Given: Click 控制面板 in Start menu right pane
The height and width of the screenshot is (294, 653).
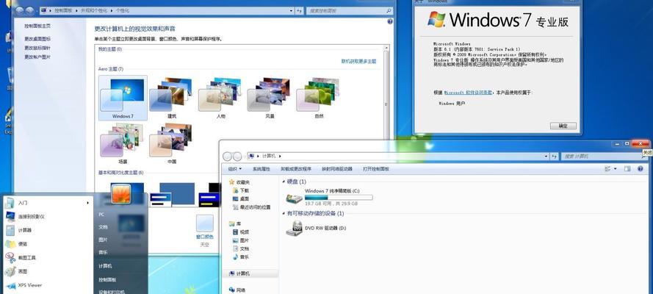Looking at the screenshot, I should pyautogui.click(x=107, y=279).
